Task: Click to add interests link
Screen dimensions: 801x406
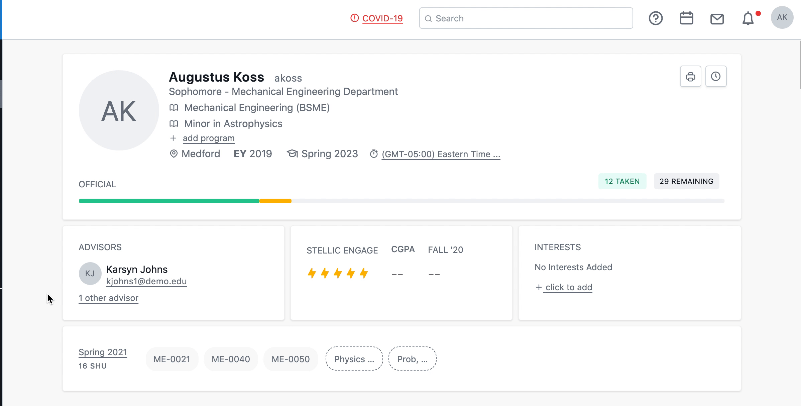Action: (568, 287)
